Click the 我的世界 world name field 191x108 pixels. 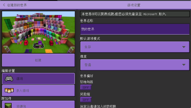pyautogui.click(x=135, y=29)
